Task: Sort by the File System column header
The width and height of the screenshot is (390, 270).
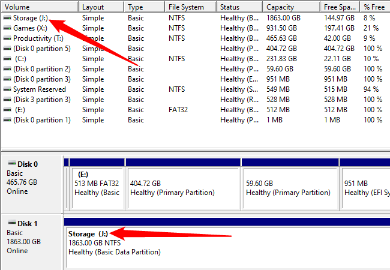Action: [191, 7]
